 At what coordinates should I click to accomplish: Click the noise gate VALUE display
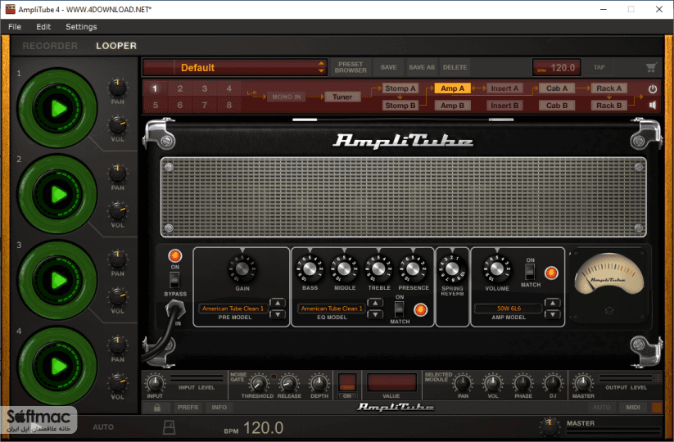coord(391,383)
